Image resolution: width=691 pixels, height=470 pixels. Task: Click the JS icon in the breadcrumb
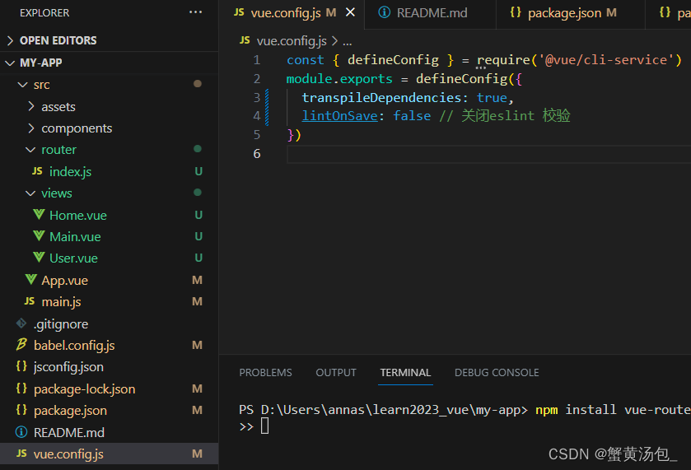245,40
